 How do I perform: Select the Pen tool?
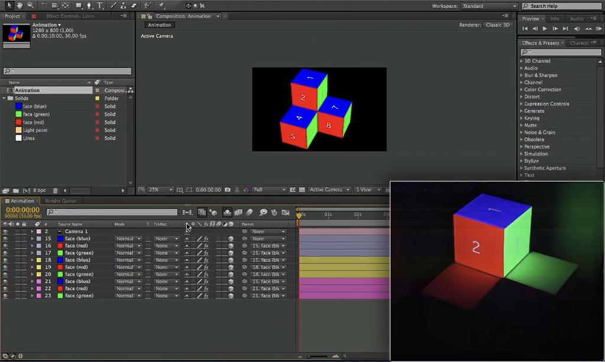click(x=89, y=5)
